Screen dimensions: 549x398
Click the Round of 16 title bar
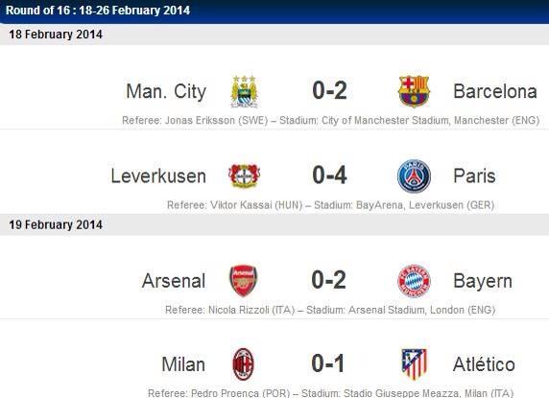pyautogui.click(x=274, y=12)
